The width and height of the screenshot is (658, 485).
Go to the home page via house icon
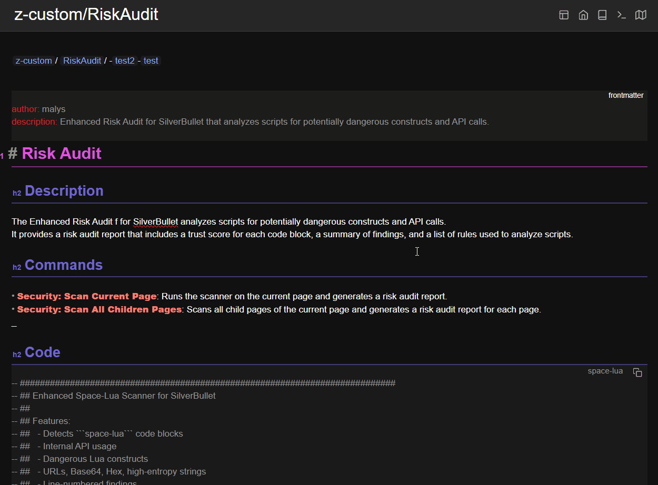[583, 15]
